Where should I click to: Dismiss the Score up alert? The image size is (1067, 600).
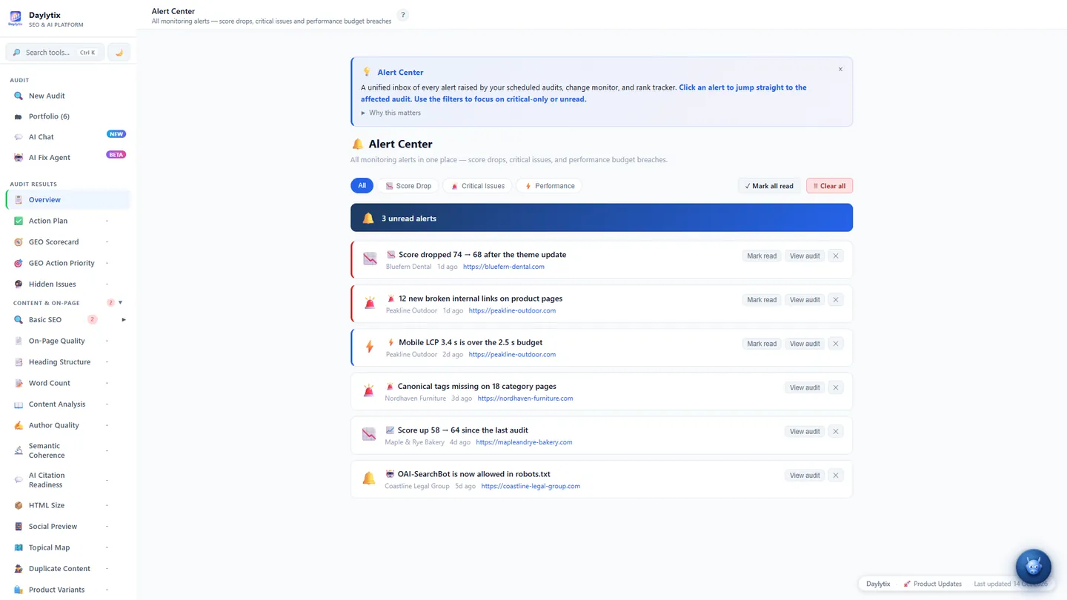tap(836, 431)
